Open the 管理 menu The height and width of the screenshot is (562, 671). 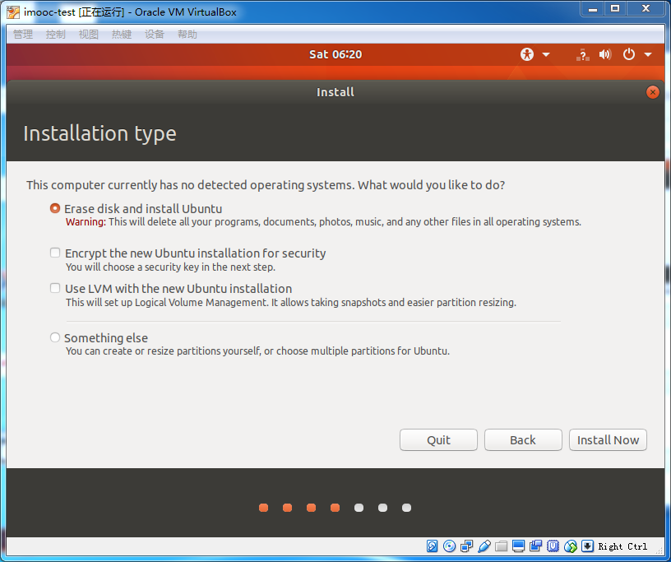pyautogui.click(x=23, y=35)
